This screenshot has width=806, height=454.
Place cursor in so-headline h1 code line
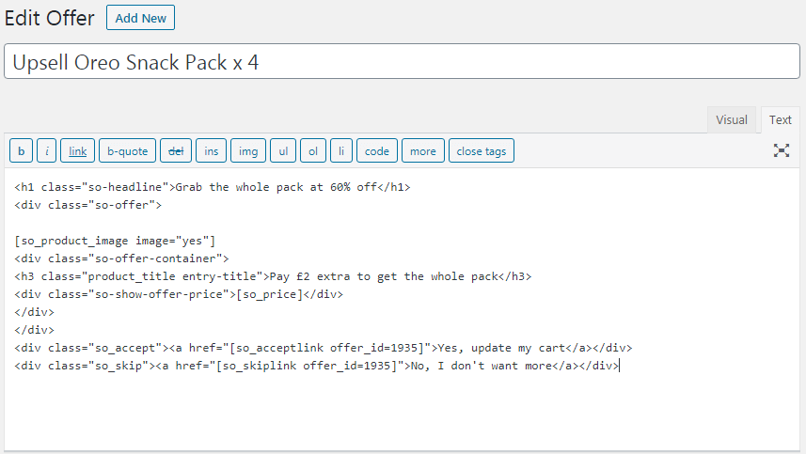pyautogui.click(x=213, y=187)
